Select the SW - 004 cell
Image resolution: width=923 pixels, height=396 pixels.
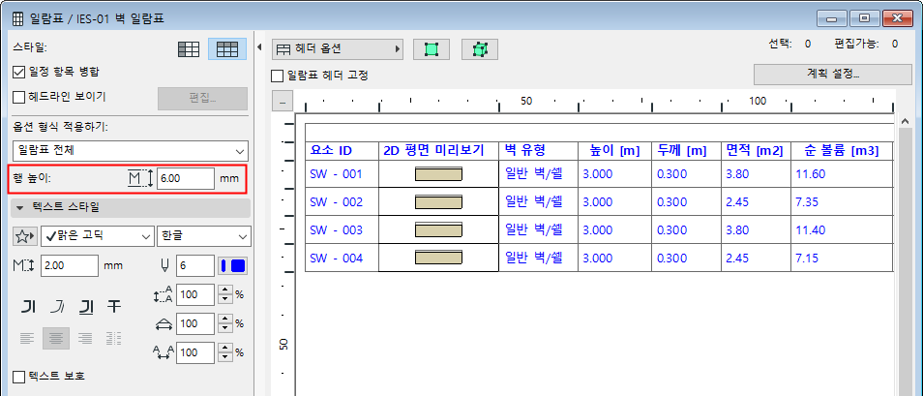tap(342, 258)
